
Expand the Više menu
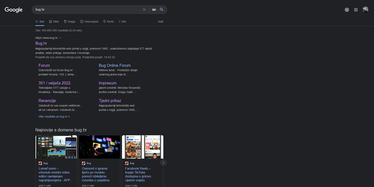[x=122, y=21]
